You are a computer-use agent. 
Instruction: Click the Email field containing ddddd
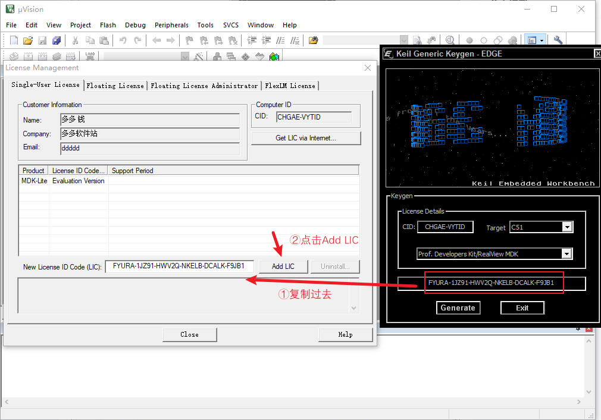[x=150, y=148]
